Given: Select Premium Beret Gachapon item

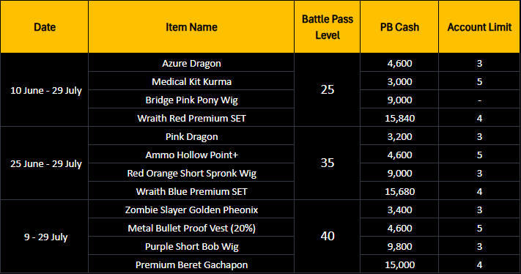Looking at the screenshot, I should [191, 264].
